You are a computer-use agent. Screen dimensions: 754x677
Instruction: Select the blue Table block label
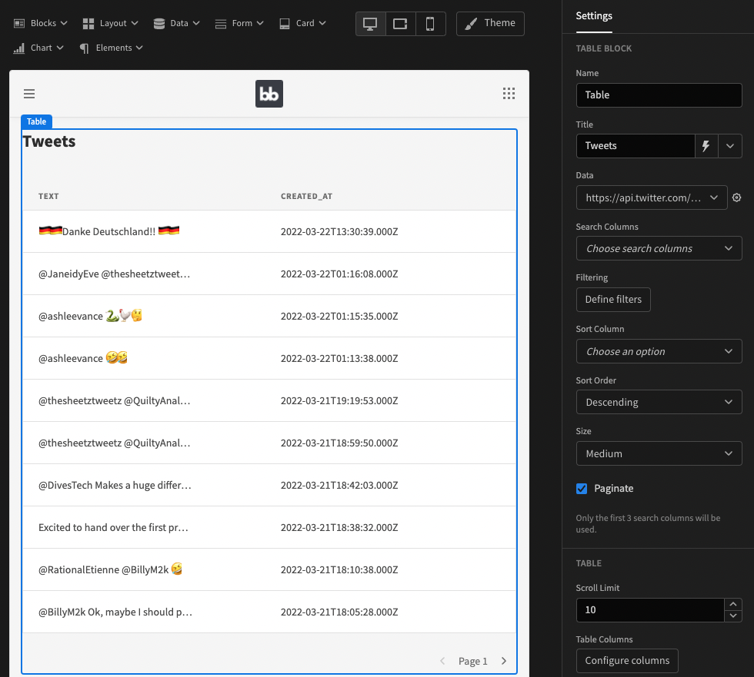pyautogui.click(x=37, y=121)
